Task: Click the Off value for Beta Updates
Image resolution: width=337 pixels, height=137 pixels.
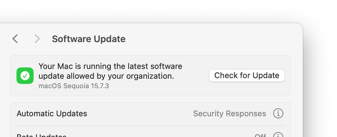Action: pos(260,135)
